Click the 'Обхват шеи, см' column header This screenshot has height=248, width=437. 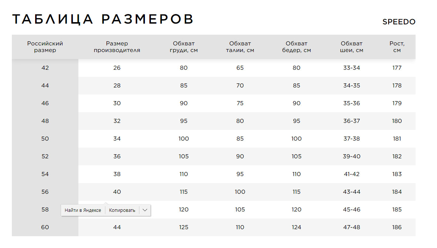point(352,47)
